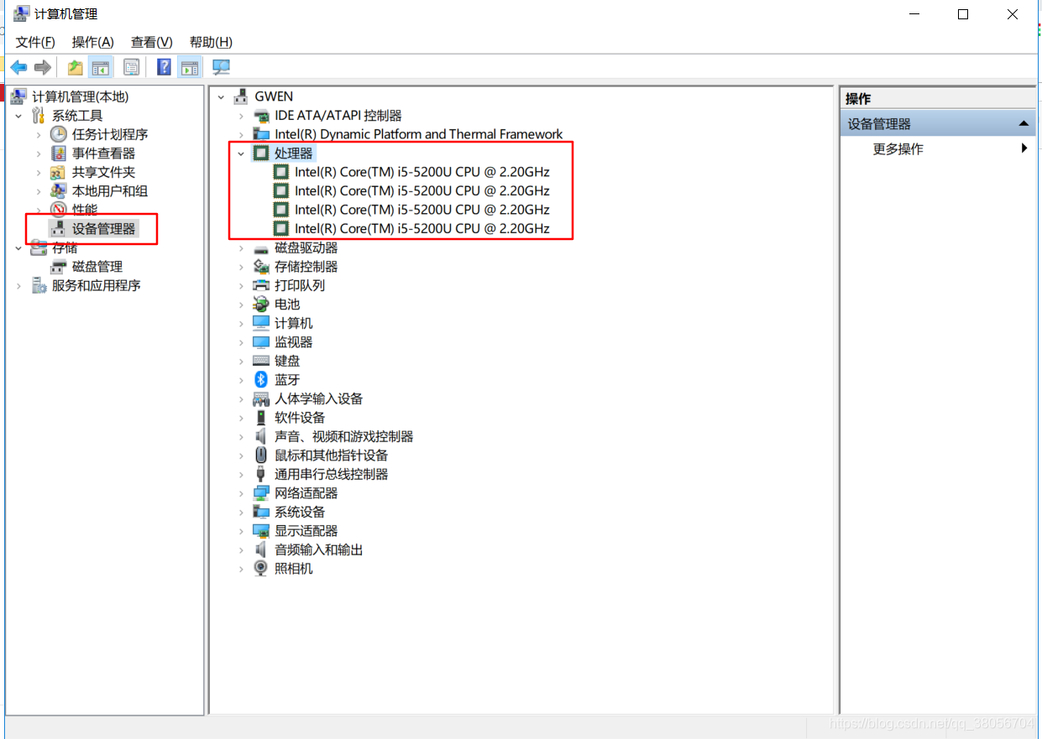
Task: Select 系统设备 category label
Action: tap(300, 512)
